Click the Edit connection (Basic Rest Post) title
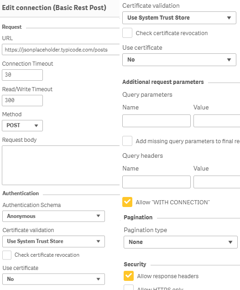Viewport: 240px width, 290px height. 54,8
